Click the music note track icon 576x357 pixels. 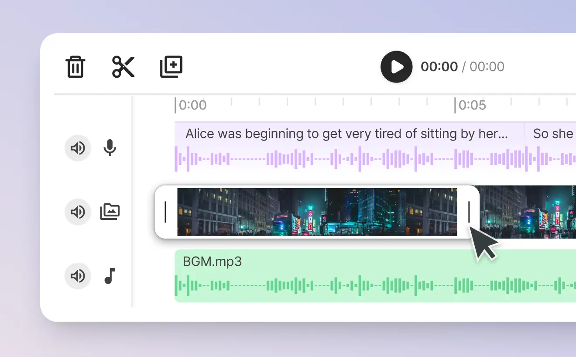tap(110, 276)
